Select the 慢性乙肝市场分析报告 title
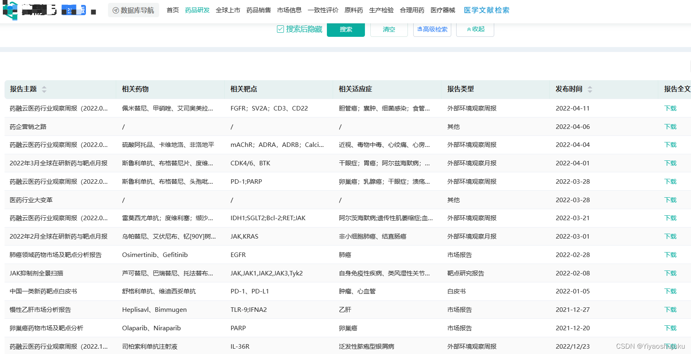691x354 pixels. tap(40, 310)
